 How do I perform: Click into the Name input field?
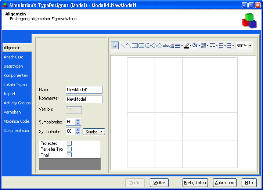click(84, 90)
